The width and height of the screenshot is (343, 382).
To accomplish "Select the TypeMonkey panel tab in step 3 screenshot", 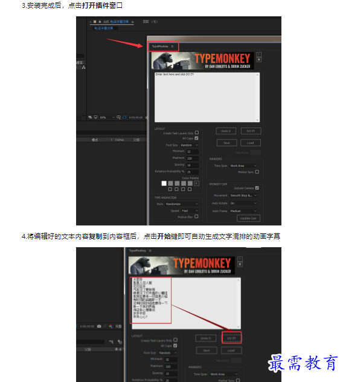I will (160, 47).
